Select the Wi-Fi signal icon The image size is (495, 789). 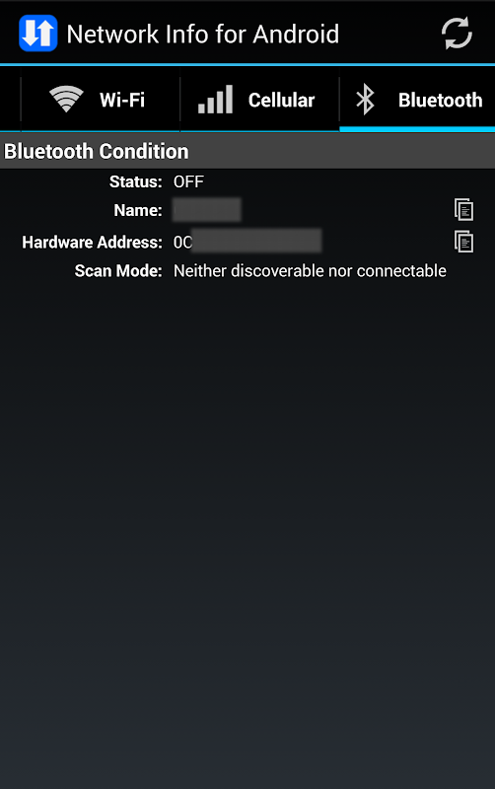click(x=66, y=99)
